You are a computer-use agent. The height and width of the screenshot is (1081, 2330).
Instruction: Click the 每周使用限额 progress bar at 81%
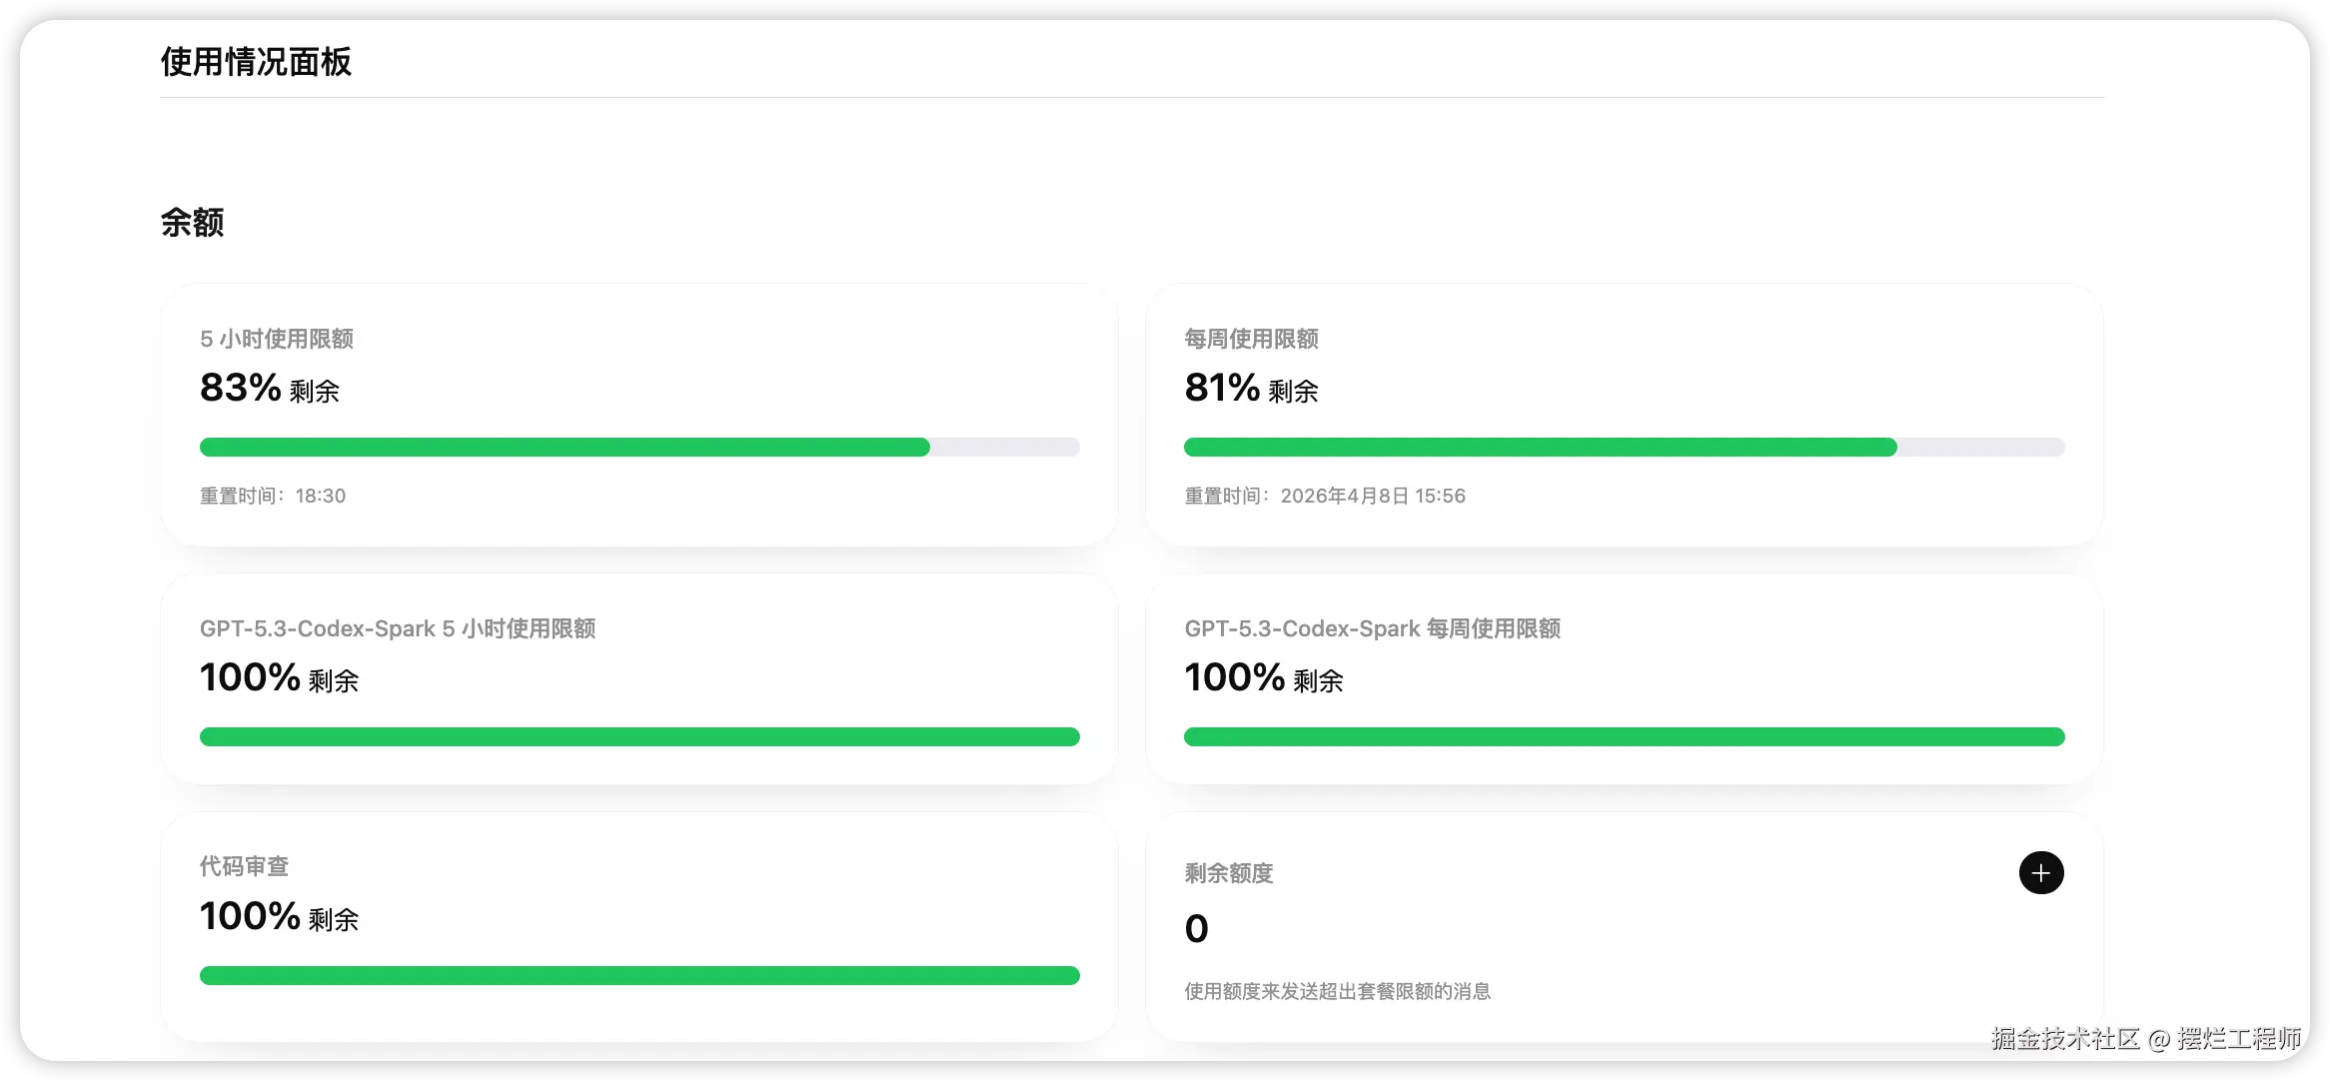[1624, 448]
